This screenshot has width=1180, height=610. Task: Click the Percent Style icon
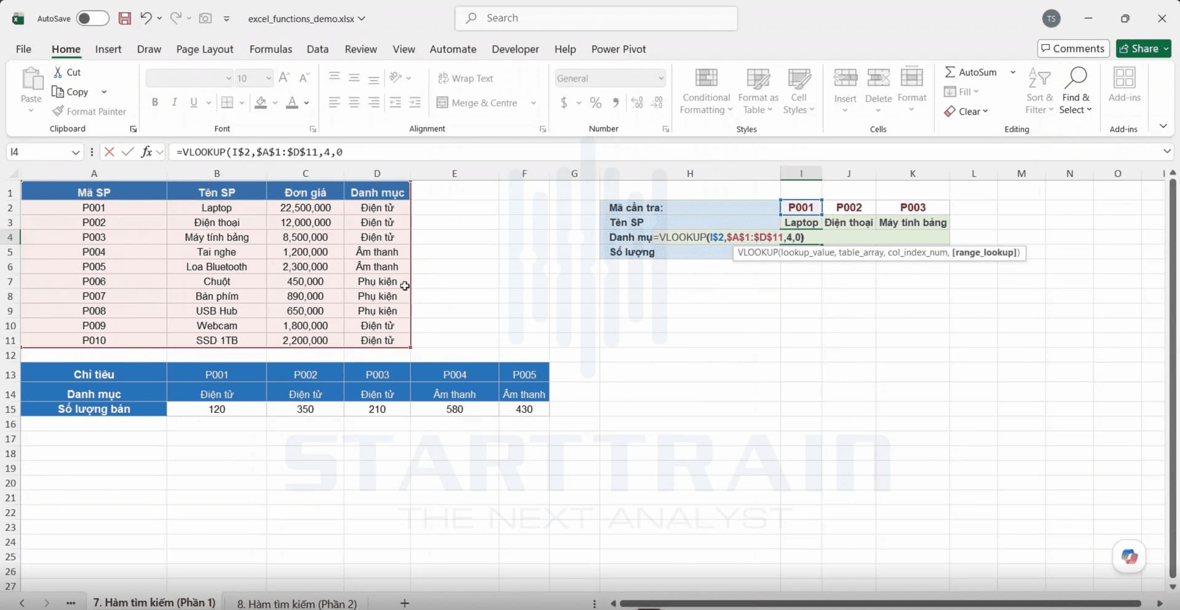[596, 103]
